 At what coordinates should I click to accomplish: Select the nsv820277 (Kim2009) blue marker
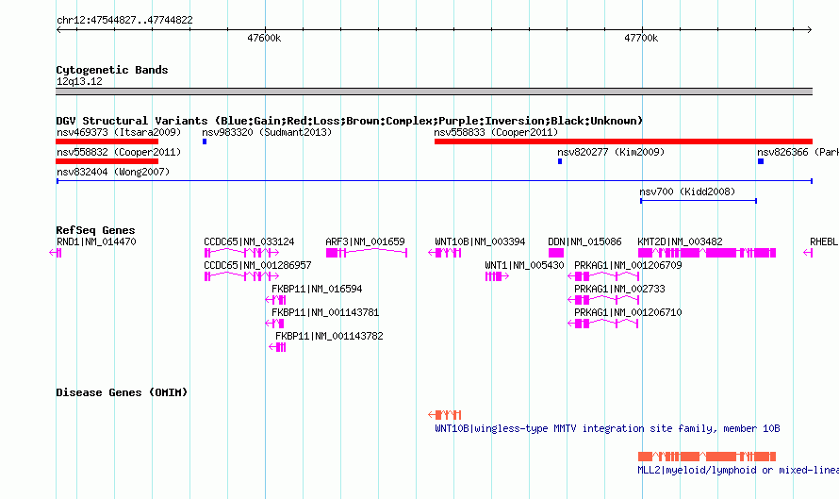point(560,161)
